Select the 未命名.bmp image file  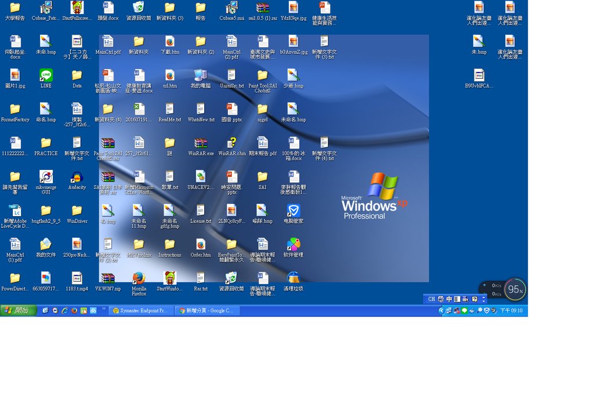pyautogui.click(x=294, y=112)
